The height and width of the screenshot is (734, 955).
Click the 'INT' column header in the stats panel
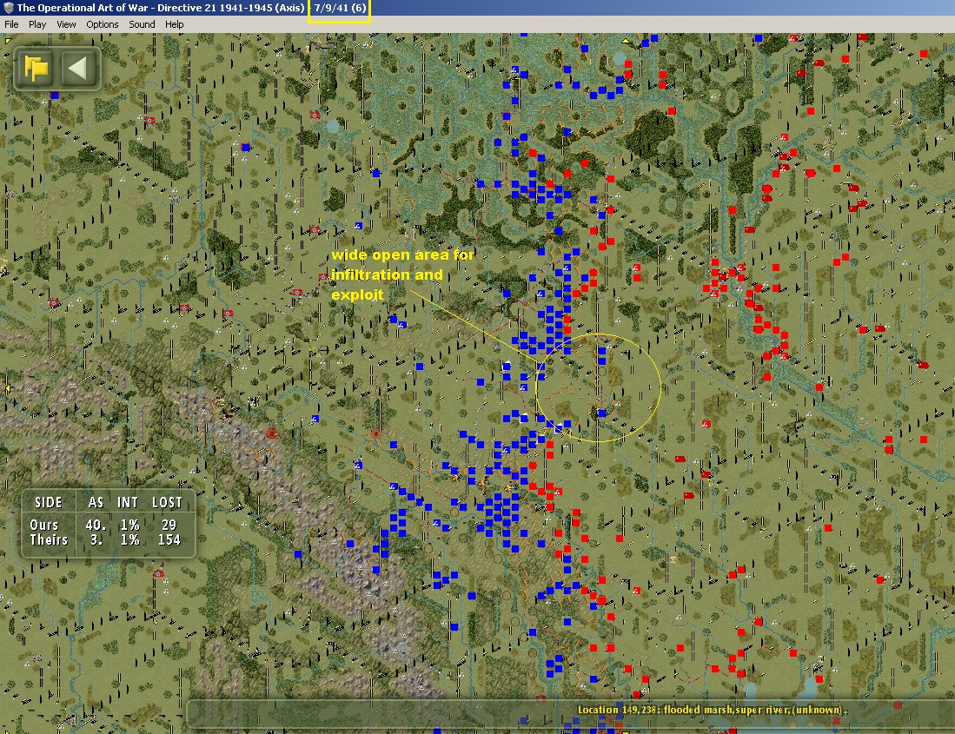point(128,502)
